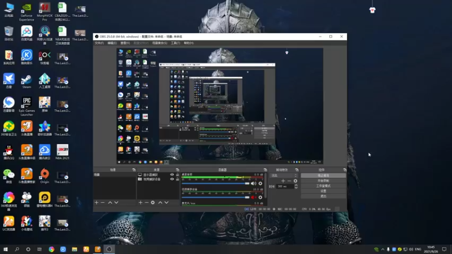The width and height of the screenshot is (452, 254).
Task: Unmute the red speaker of video capture audio
Action: pos(253,197)
